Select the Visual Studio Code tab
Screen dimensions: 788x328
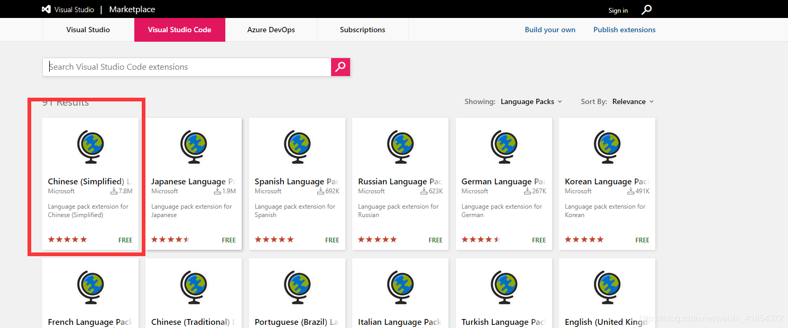pos(180,30)
